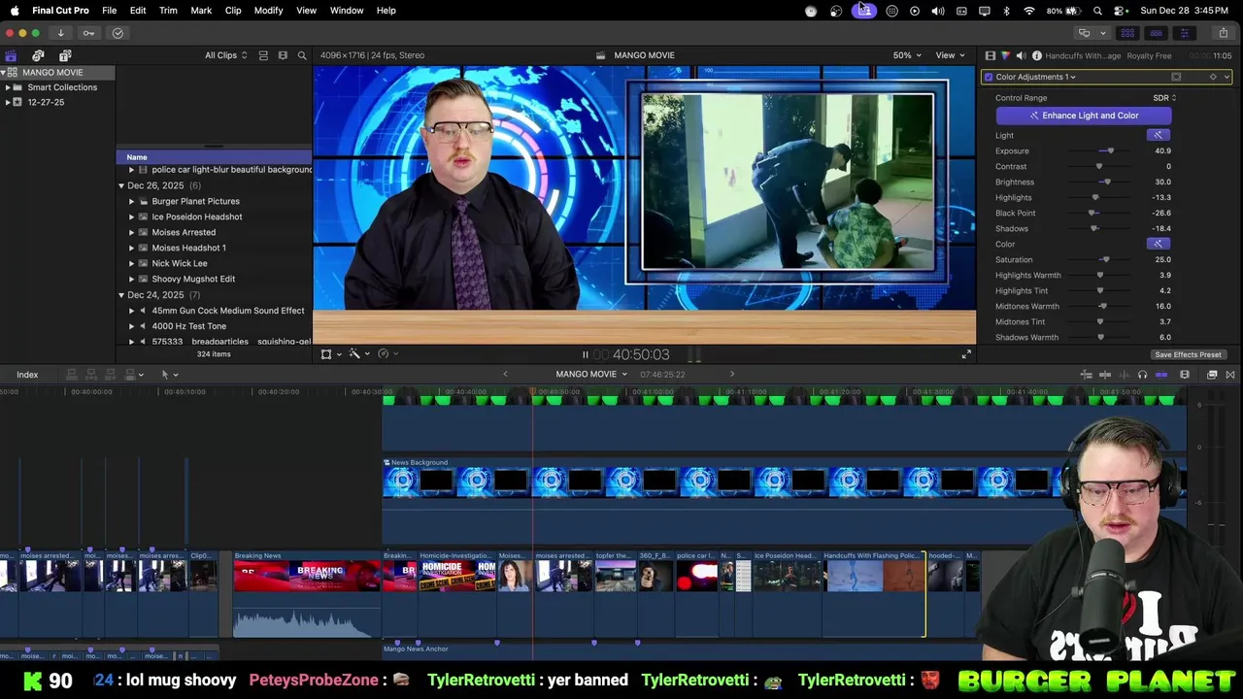Image resolution: width=1243 pixels, height=699 pixels.
Task: Open the Color inspector triangle icon
Action: (x=1005, y=55)
